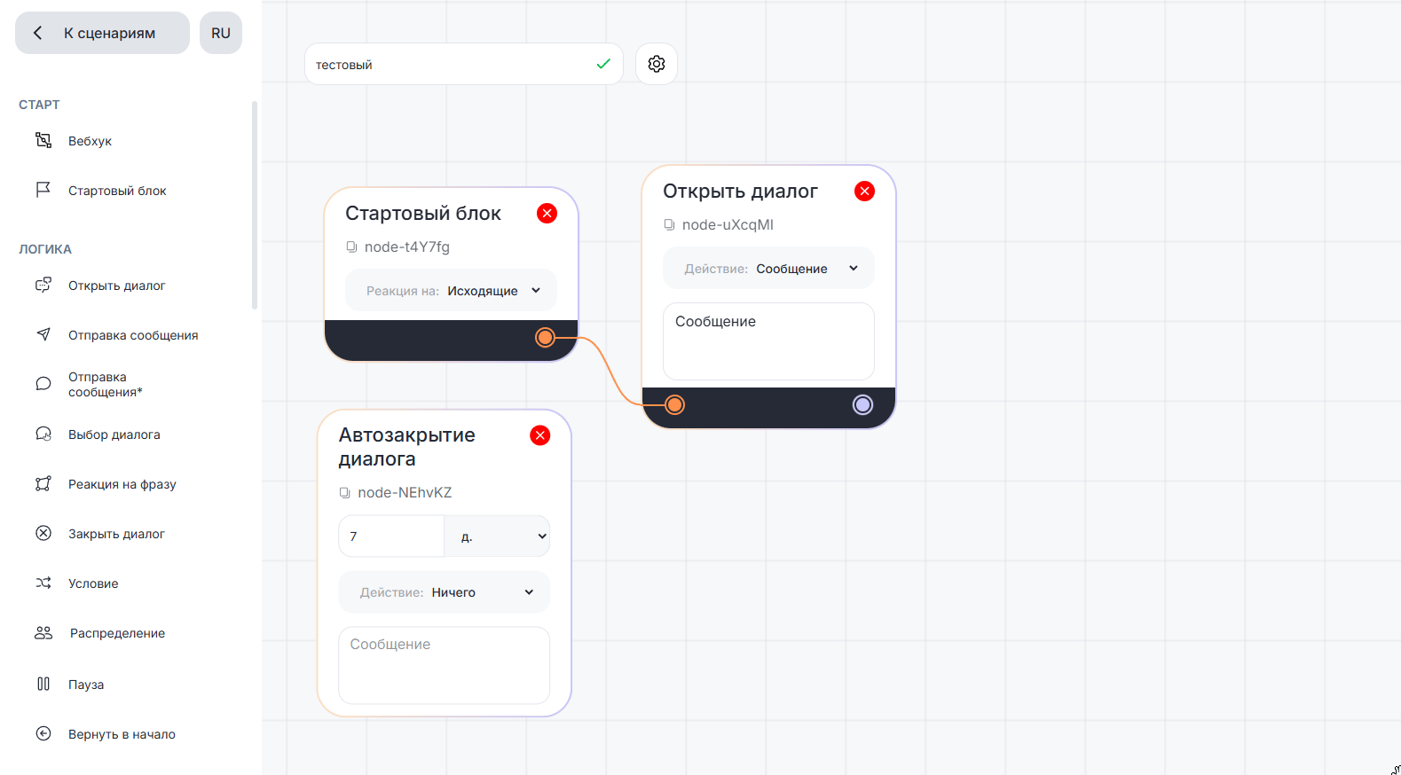Copy node ID node-uXcqMI
1401x775 pixels.
point(670,225)
